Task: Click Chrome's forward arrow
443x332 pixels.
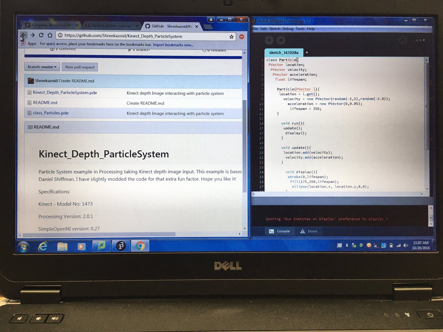Action: pyautogui.click(x=32, y=35)
